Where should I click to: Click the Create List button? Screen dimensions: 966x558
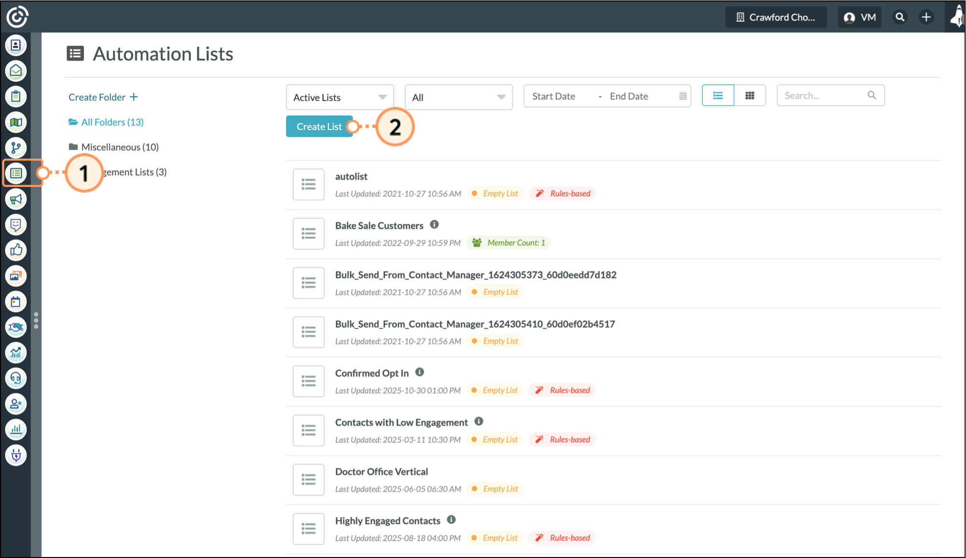coord(319,126)
